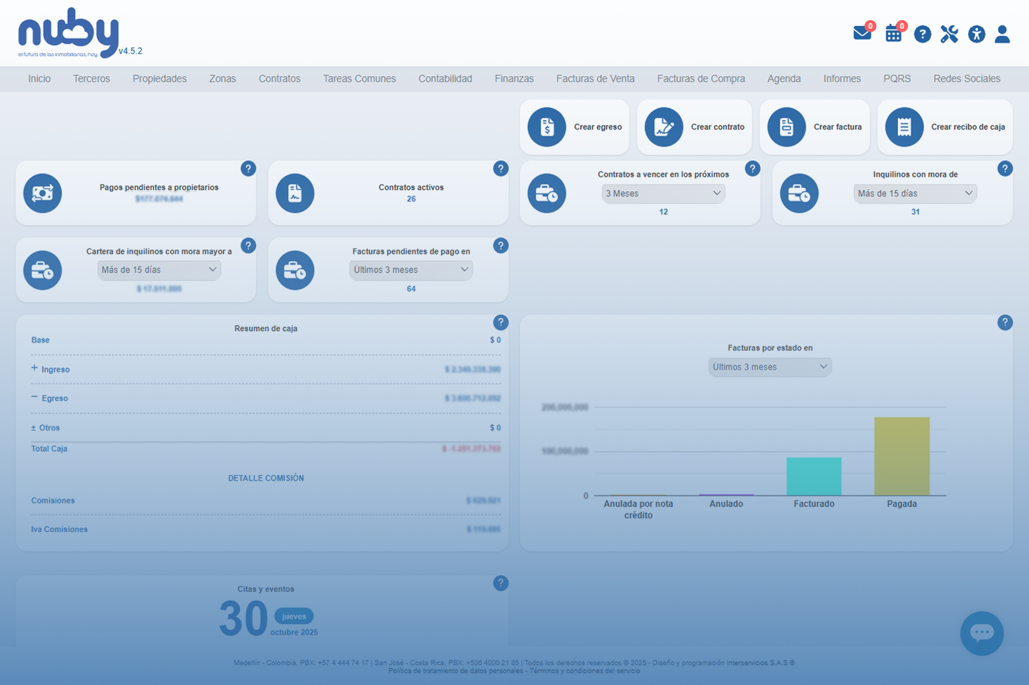This screenshot has height=685, width=1029.
Task: Click the tools wrench settings icon
Action: [x=949, y=34]
